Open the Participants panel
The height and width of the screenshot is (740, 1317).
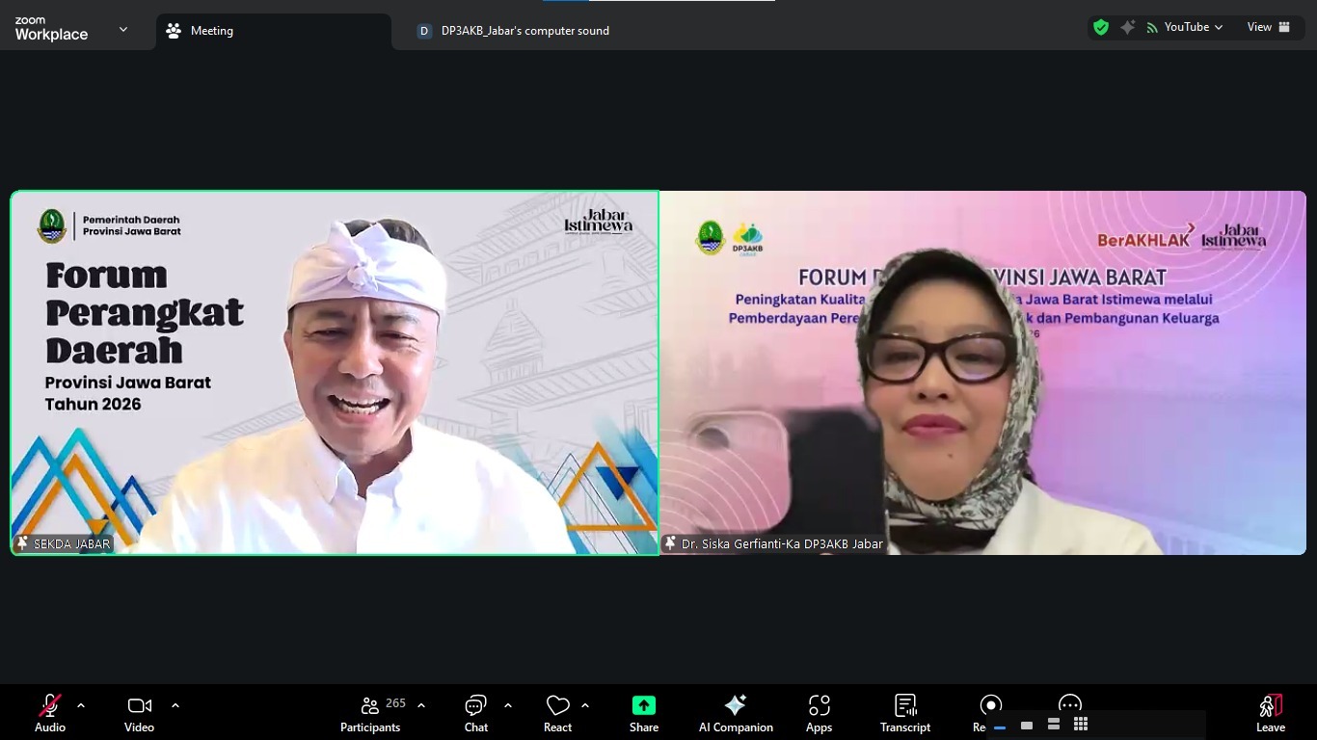coord(370,713)
